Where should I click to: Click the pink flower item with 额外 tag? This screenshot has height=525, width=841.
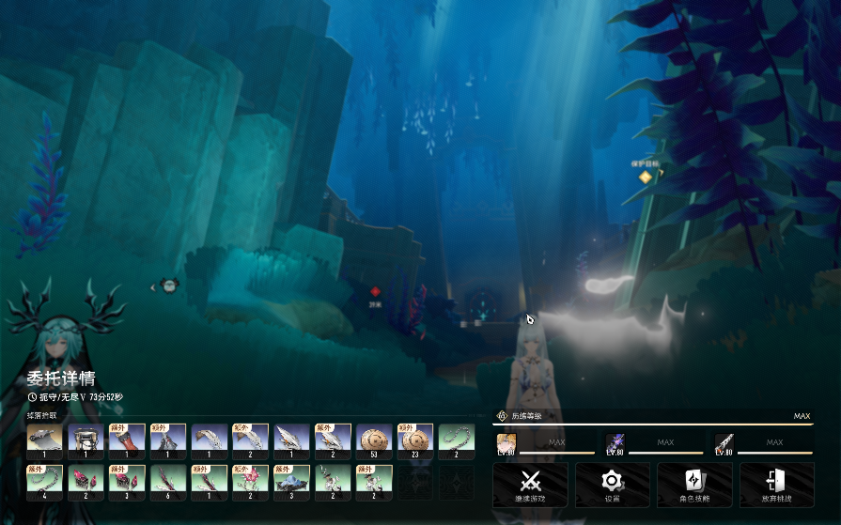click(251, 482)
